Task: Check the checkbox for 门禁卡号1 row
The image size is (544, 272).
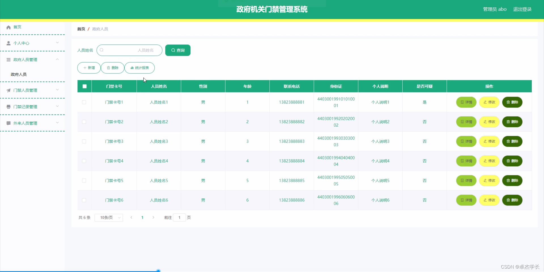Action: [x=84, y=102]
